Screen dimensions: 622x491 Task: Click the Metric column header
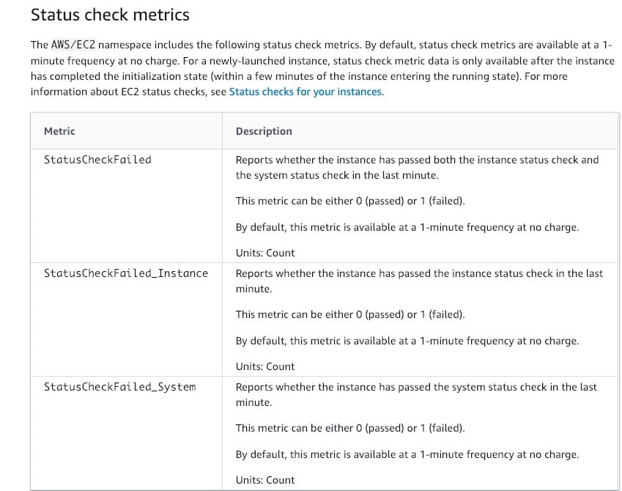click(59, 131)
